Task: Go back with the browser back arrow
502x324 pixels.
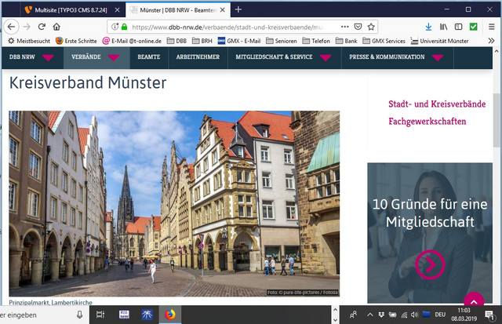Action: click(x=11, y=27)
